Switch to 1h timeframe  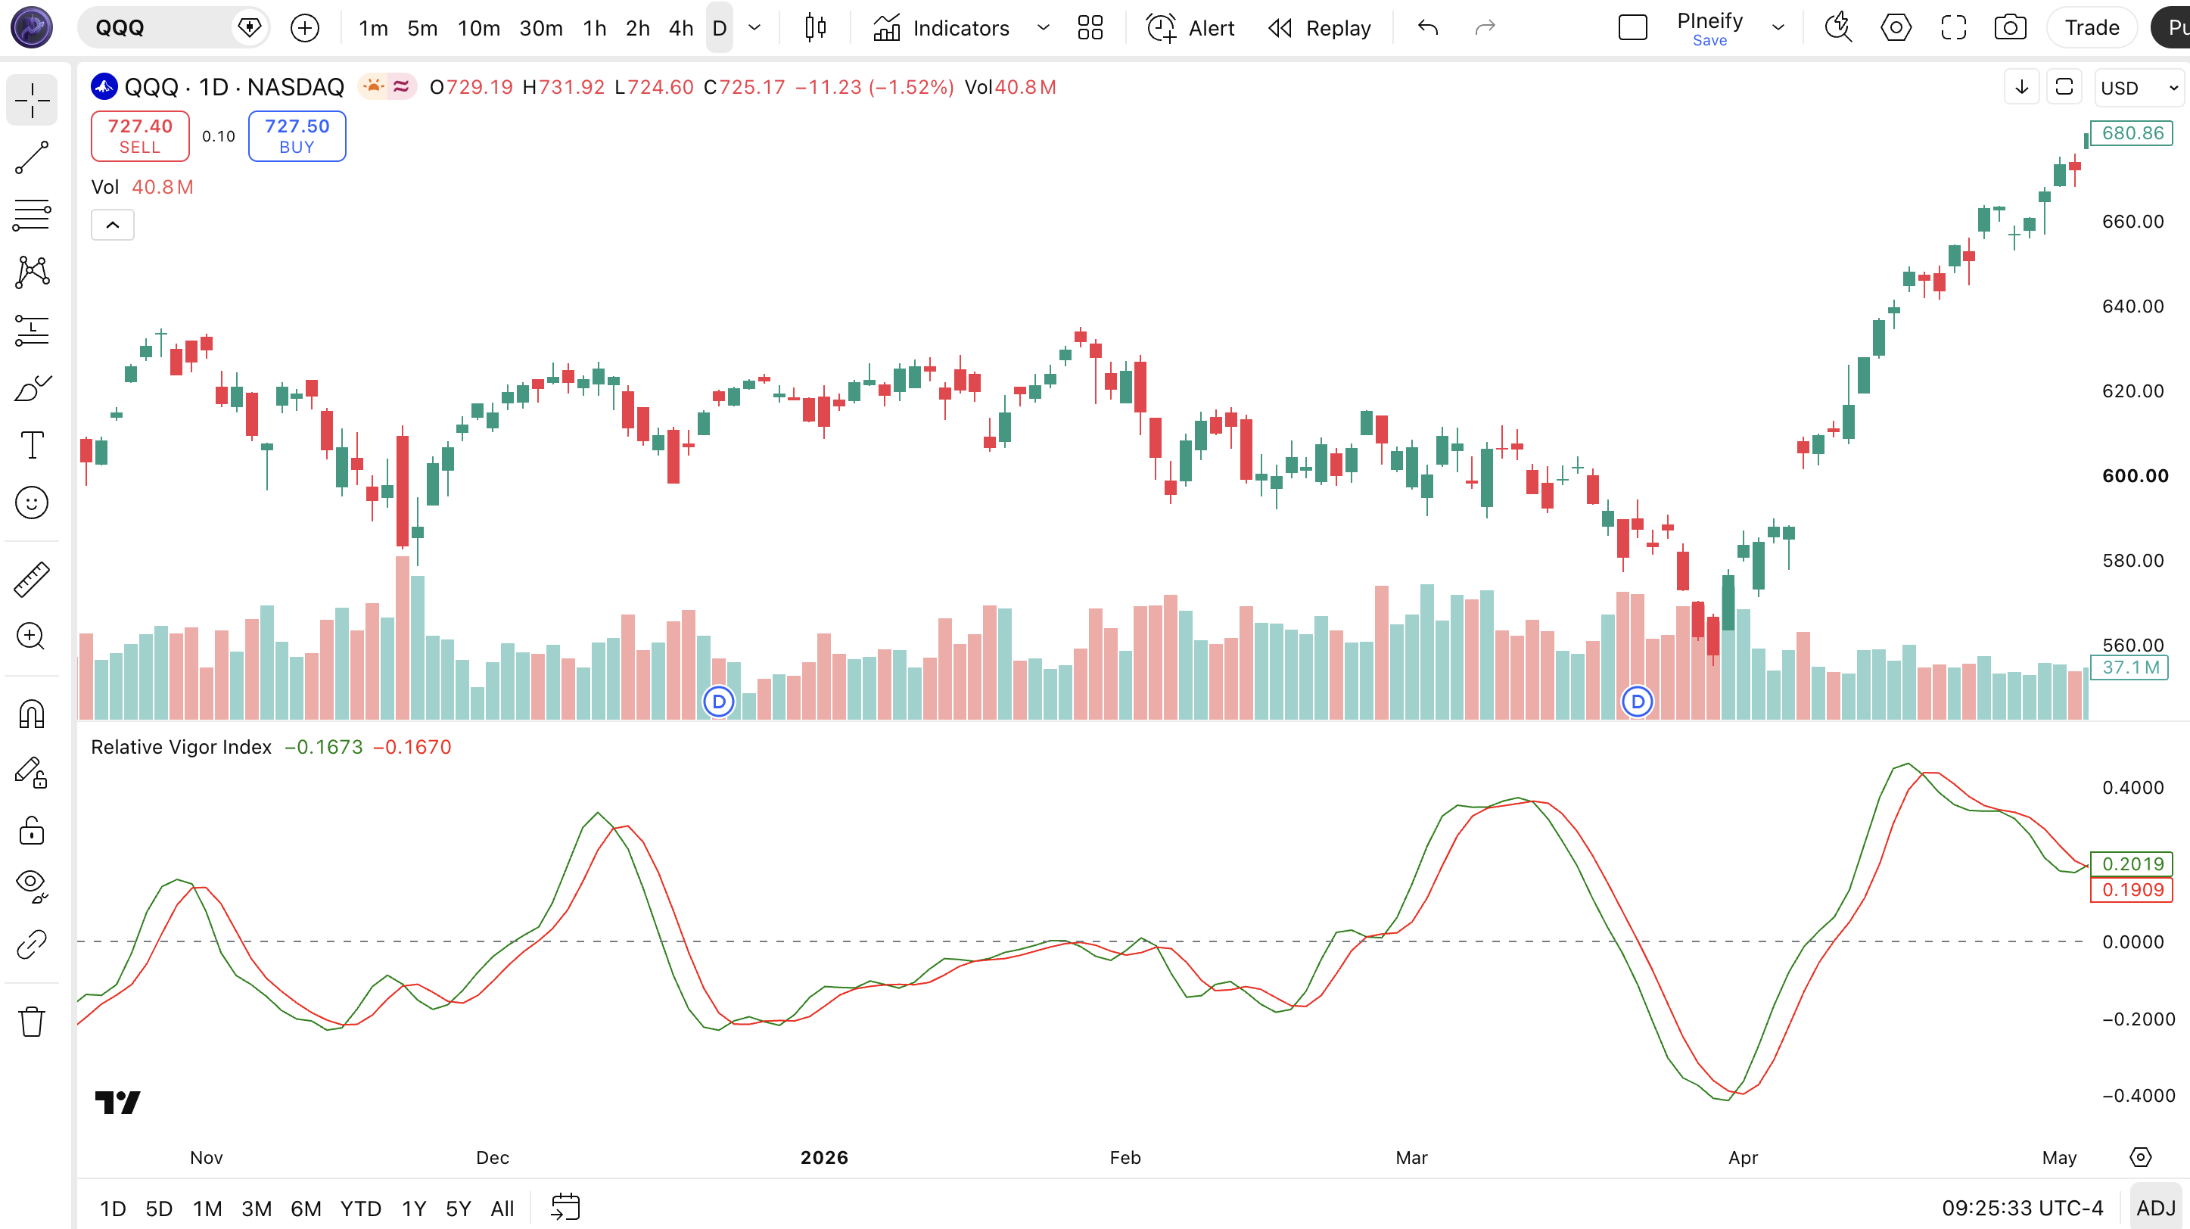[x=594, y=28]
